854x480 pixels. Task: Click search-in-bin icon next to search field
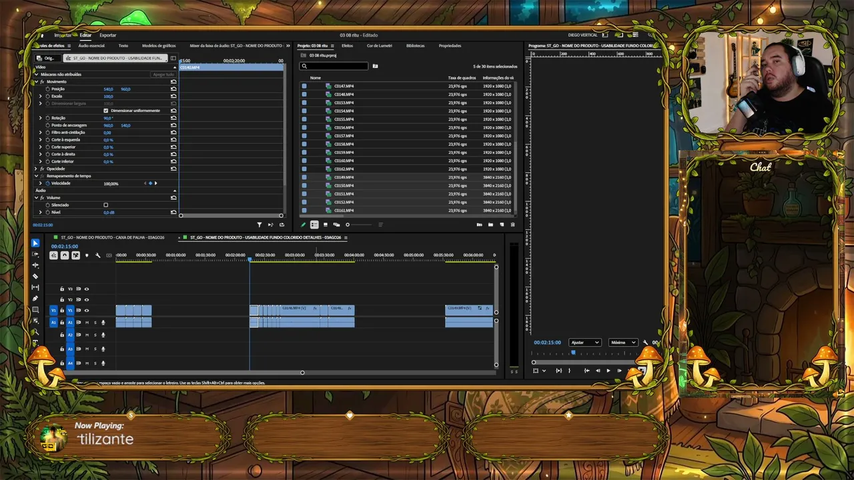[375, 66]
